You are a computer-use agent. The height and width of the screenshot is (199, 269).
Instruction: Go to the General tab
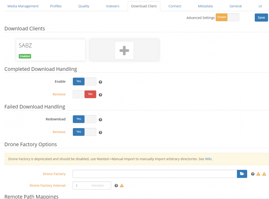[x=236, y=6]
